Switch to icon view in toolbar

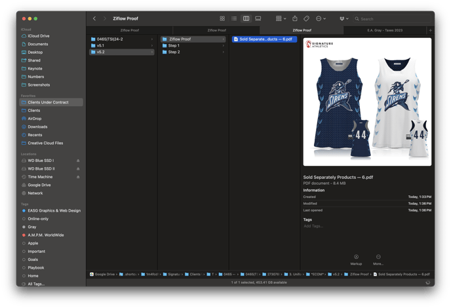click(222, 19)
